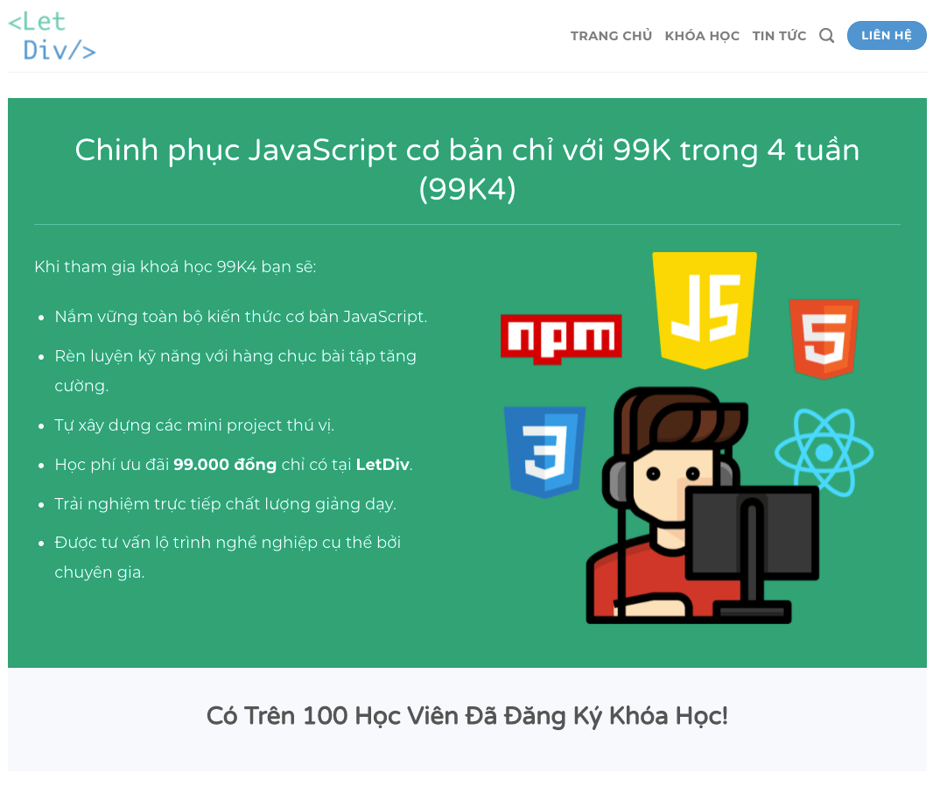Image resolution: width=947 pixels, height=793 pixels.
Task: Open the KHÓA HỌC menu item
Action: pyautogui.click(x=702, y=35)
